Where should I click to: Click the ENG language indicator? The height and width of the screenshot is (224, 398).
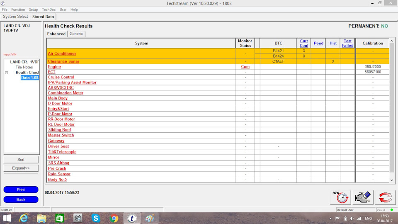click(368, 219)
